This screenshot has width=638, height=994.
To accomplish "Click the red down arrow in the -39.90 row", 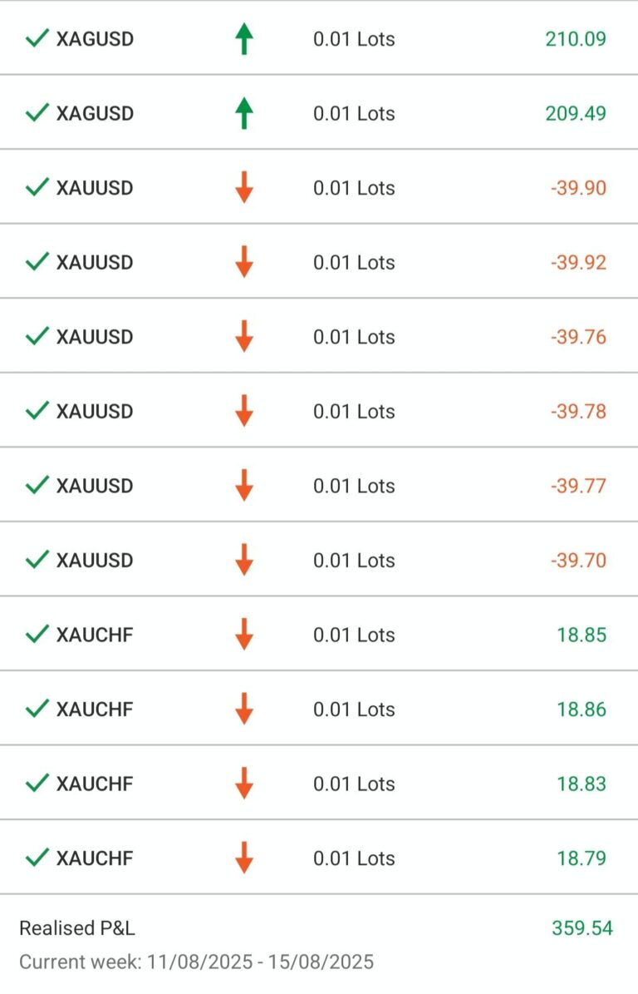I will pos(243,188).
